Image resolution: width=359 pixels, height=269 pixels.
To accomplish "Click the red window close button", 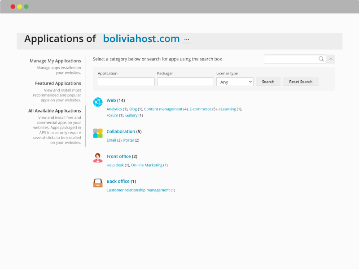I will [13, 7].
